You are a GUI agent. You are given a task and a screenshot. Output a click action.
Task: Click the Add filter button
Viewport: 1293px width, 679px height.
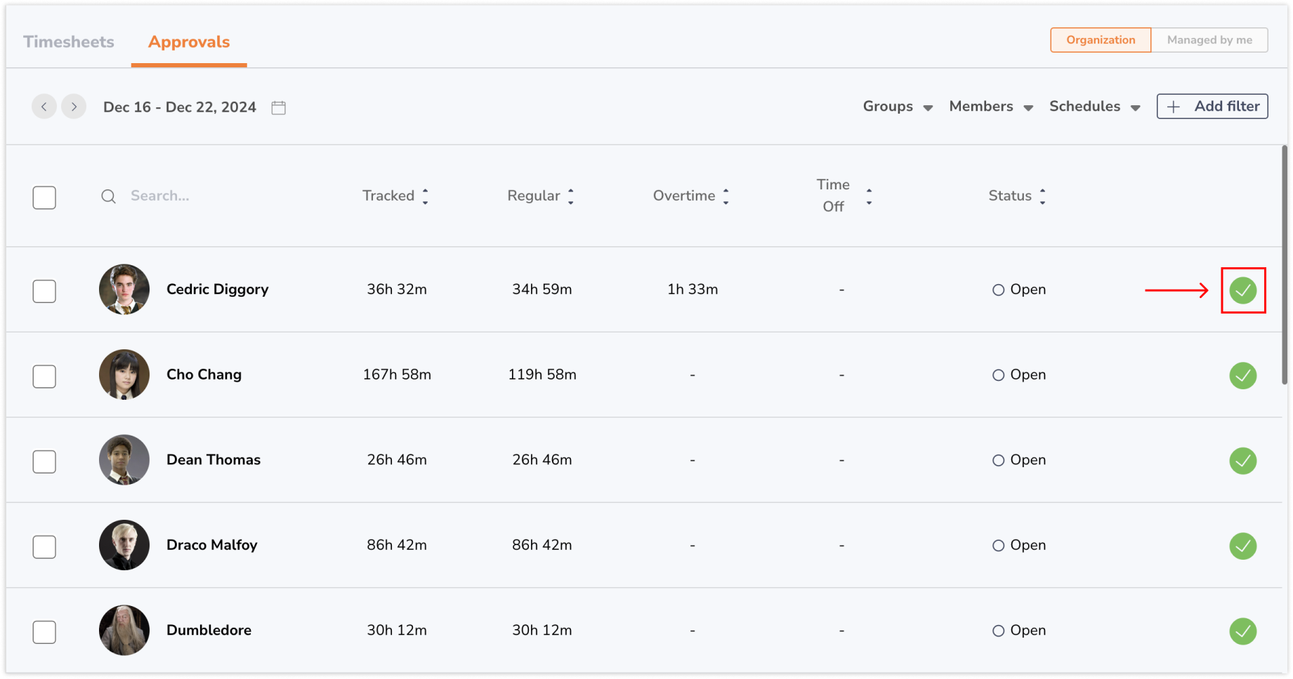click(1212, 107)
